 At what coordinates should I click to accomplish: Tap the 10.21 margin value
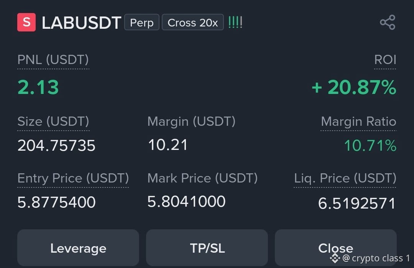[x=168, y=145]
